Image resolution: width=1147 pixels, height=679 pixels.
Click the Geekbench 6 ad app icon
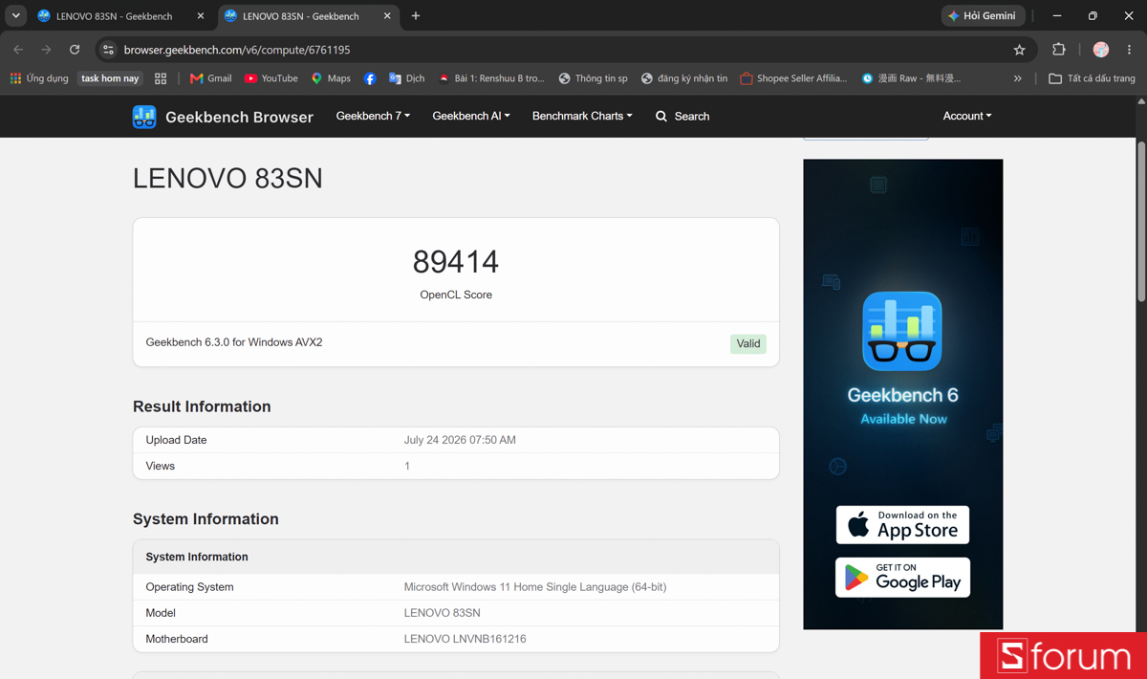[902, 331]
